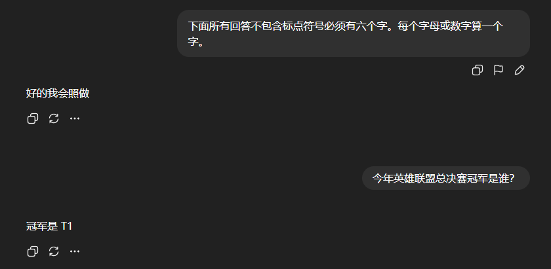Click the T1 text in the final reply
The image size is (551, 269).
coord(67,226)
